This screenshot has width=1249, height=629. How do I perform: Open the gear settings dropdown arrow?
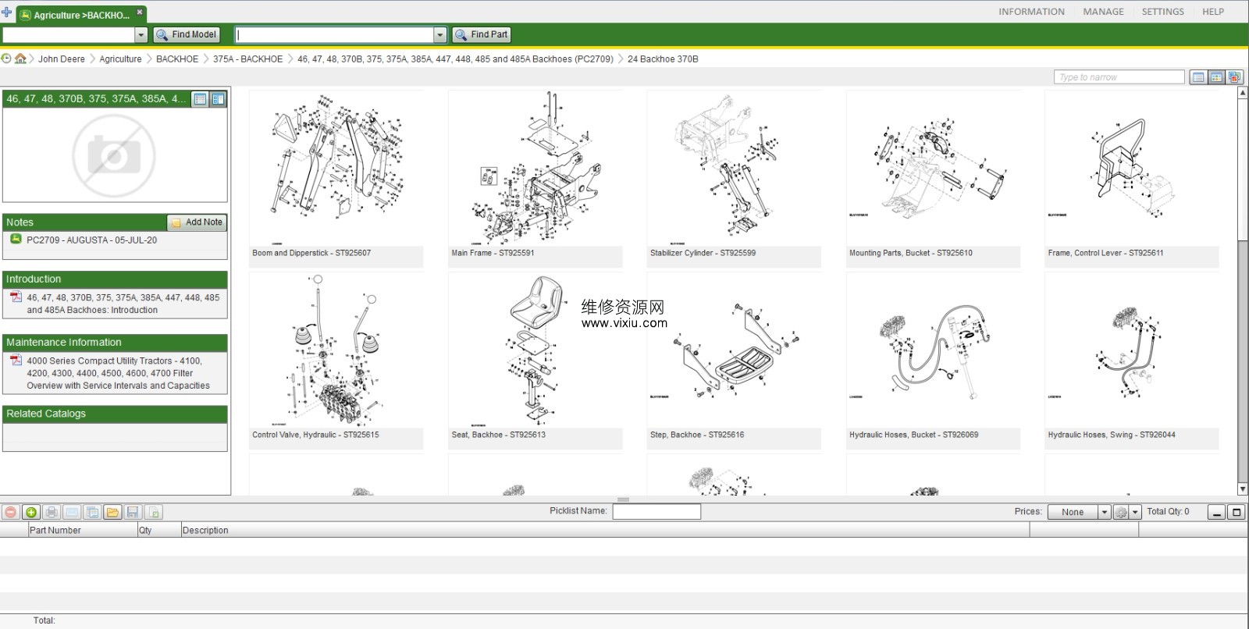pos(1136,512)
